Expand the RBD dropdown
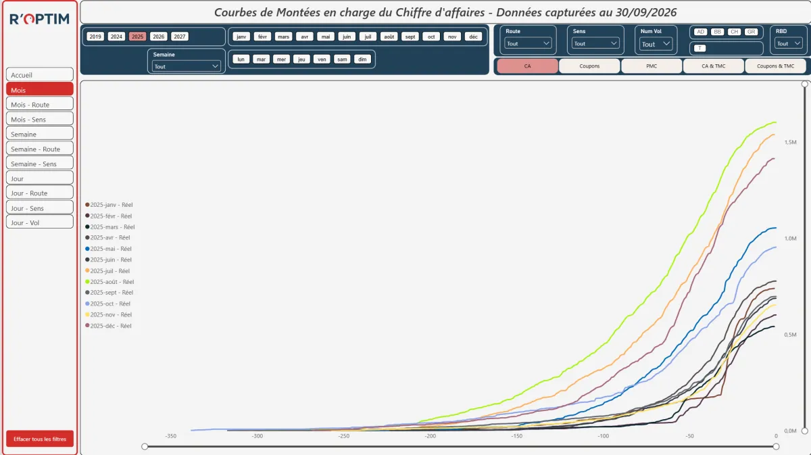Screen dimensions: 811x455 coord(788,43)
